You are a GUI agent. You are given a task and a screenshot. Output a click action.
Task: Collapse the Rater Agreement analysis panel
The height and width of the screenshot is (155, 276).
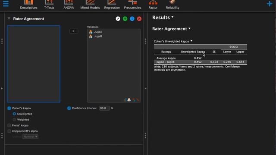click(x=9, y=19)
